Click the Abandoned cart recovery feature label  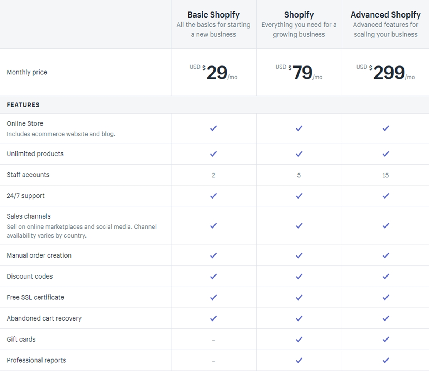44,318
